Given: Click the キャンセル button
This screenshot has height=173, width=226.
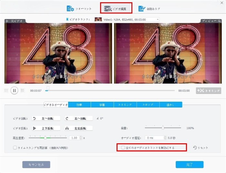Looking at the screenshot, I should click(36, 165).
